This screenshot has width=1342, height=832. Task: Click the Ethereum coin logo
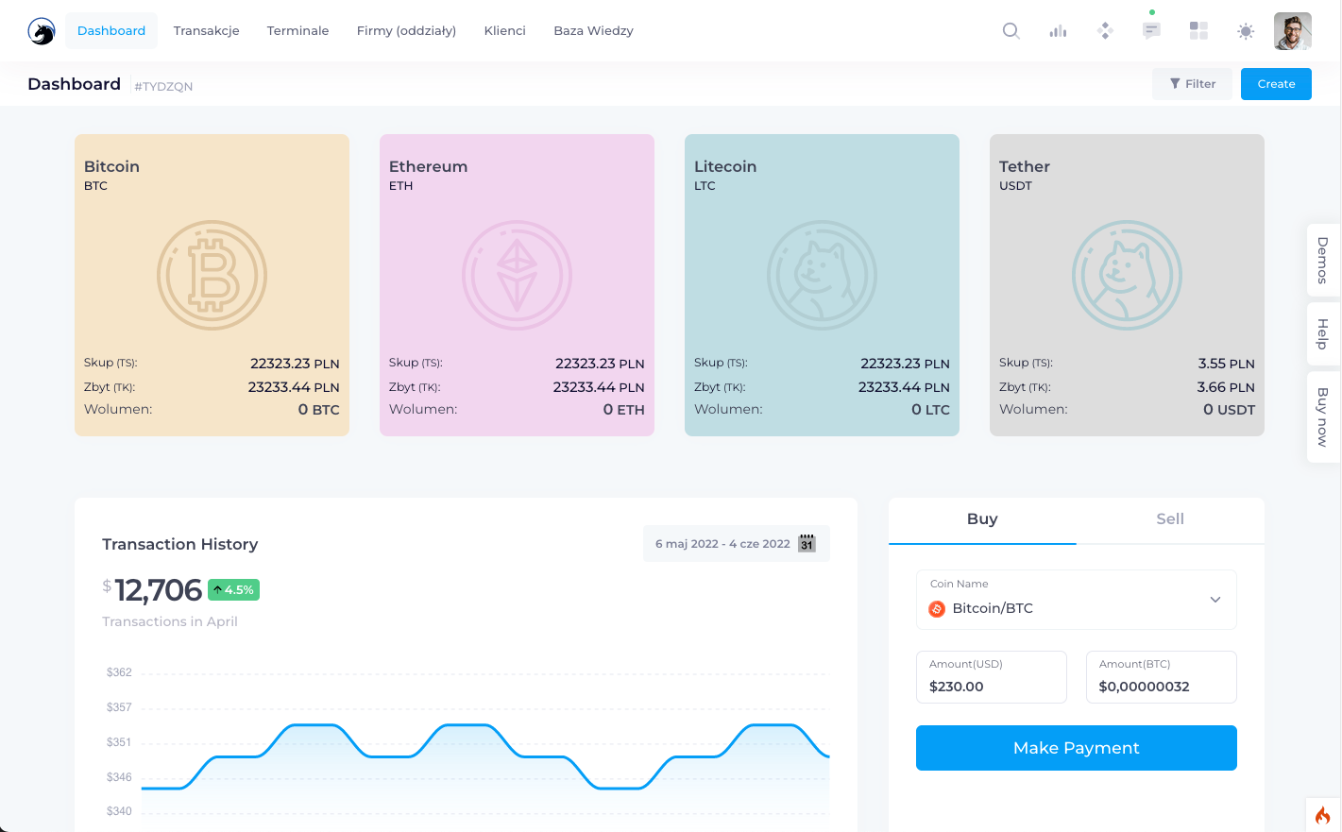coord(517,276)
